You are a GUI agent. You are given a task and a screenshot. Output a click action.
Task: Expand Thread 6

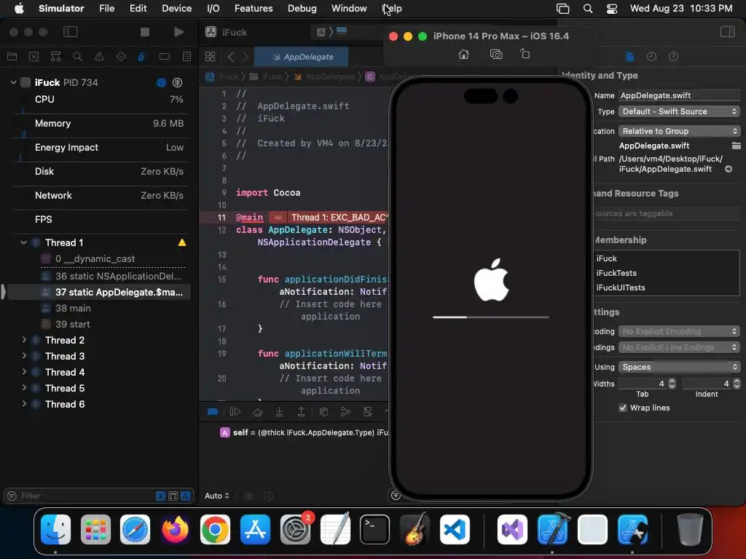pos(24,404)
